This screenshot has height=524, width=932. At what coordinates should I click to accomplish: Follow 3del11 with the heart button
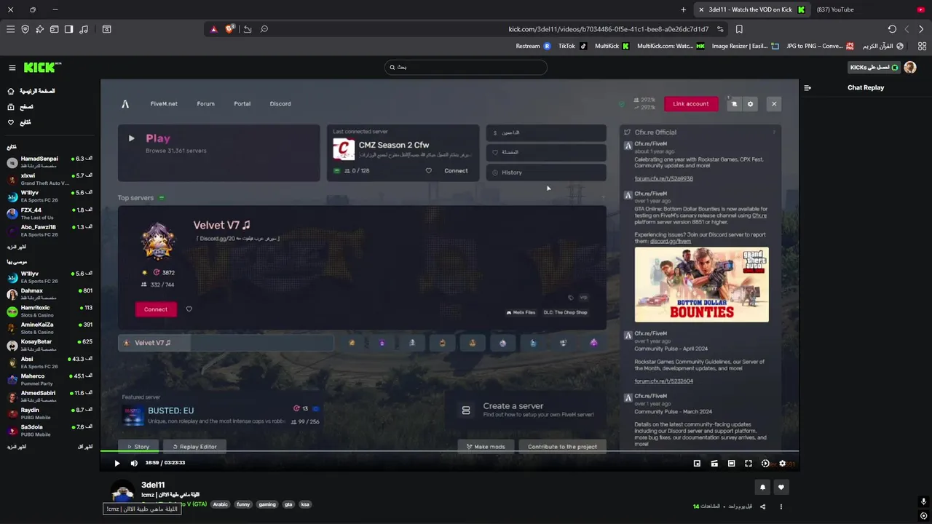click(781, 487)
